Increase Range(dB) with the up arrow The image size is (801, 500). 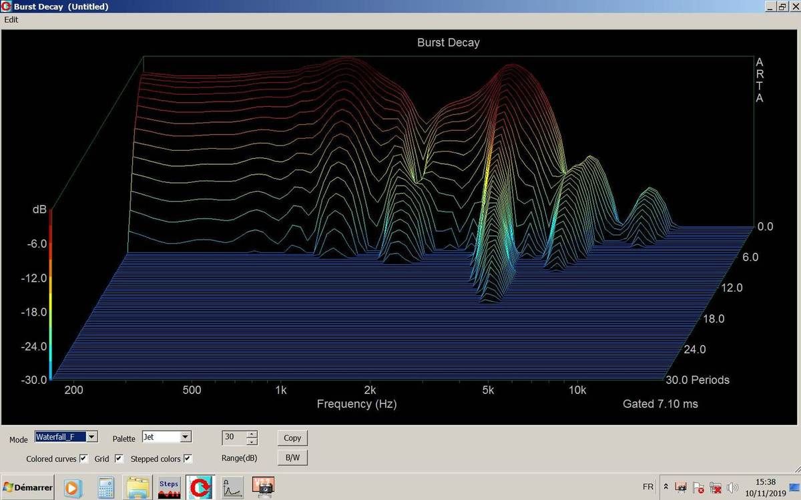252,434
